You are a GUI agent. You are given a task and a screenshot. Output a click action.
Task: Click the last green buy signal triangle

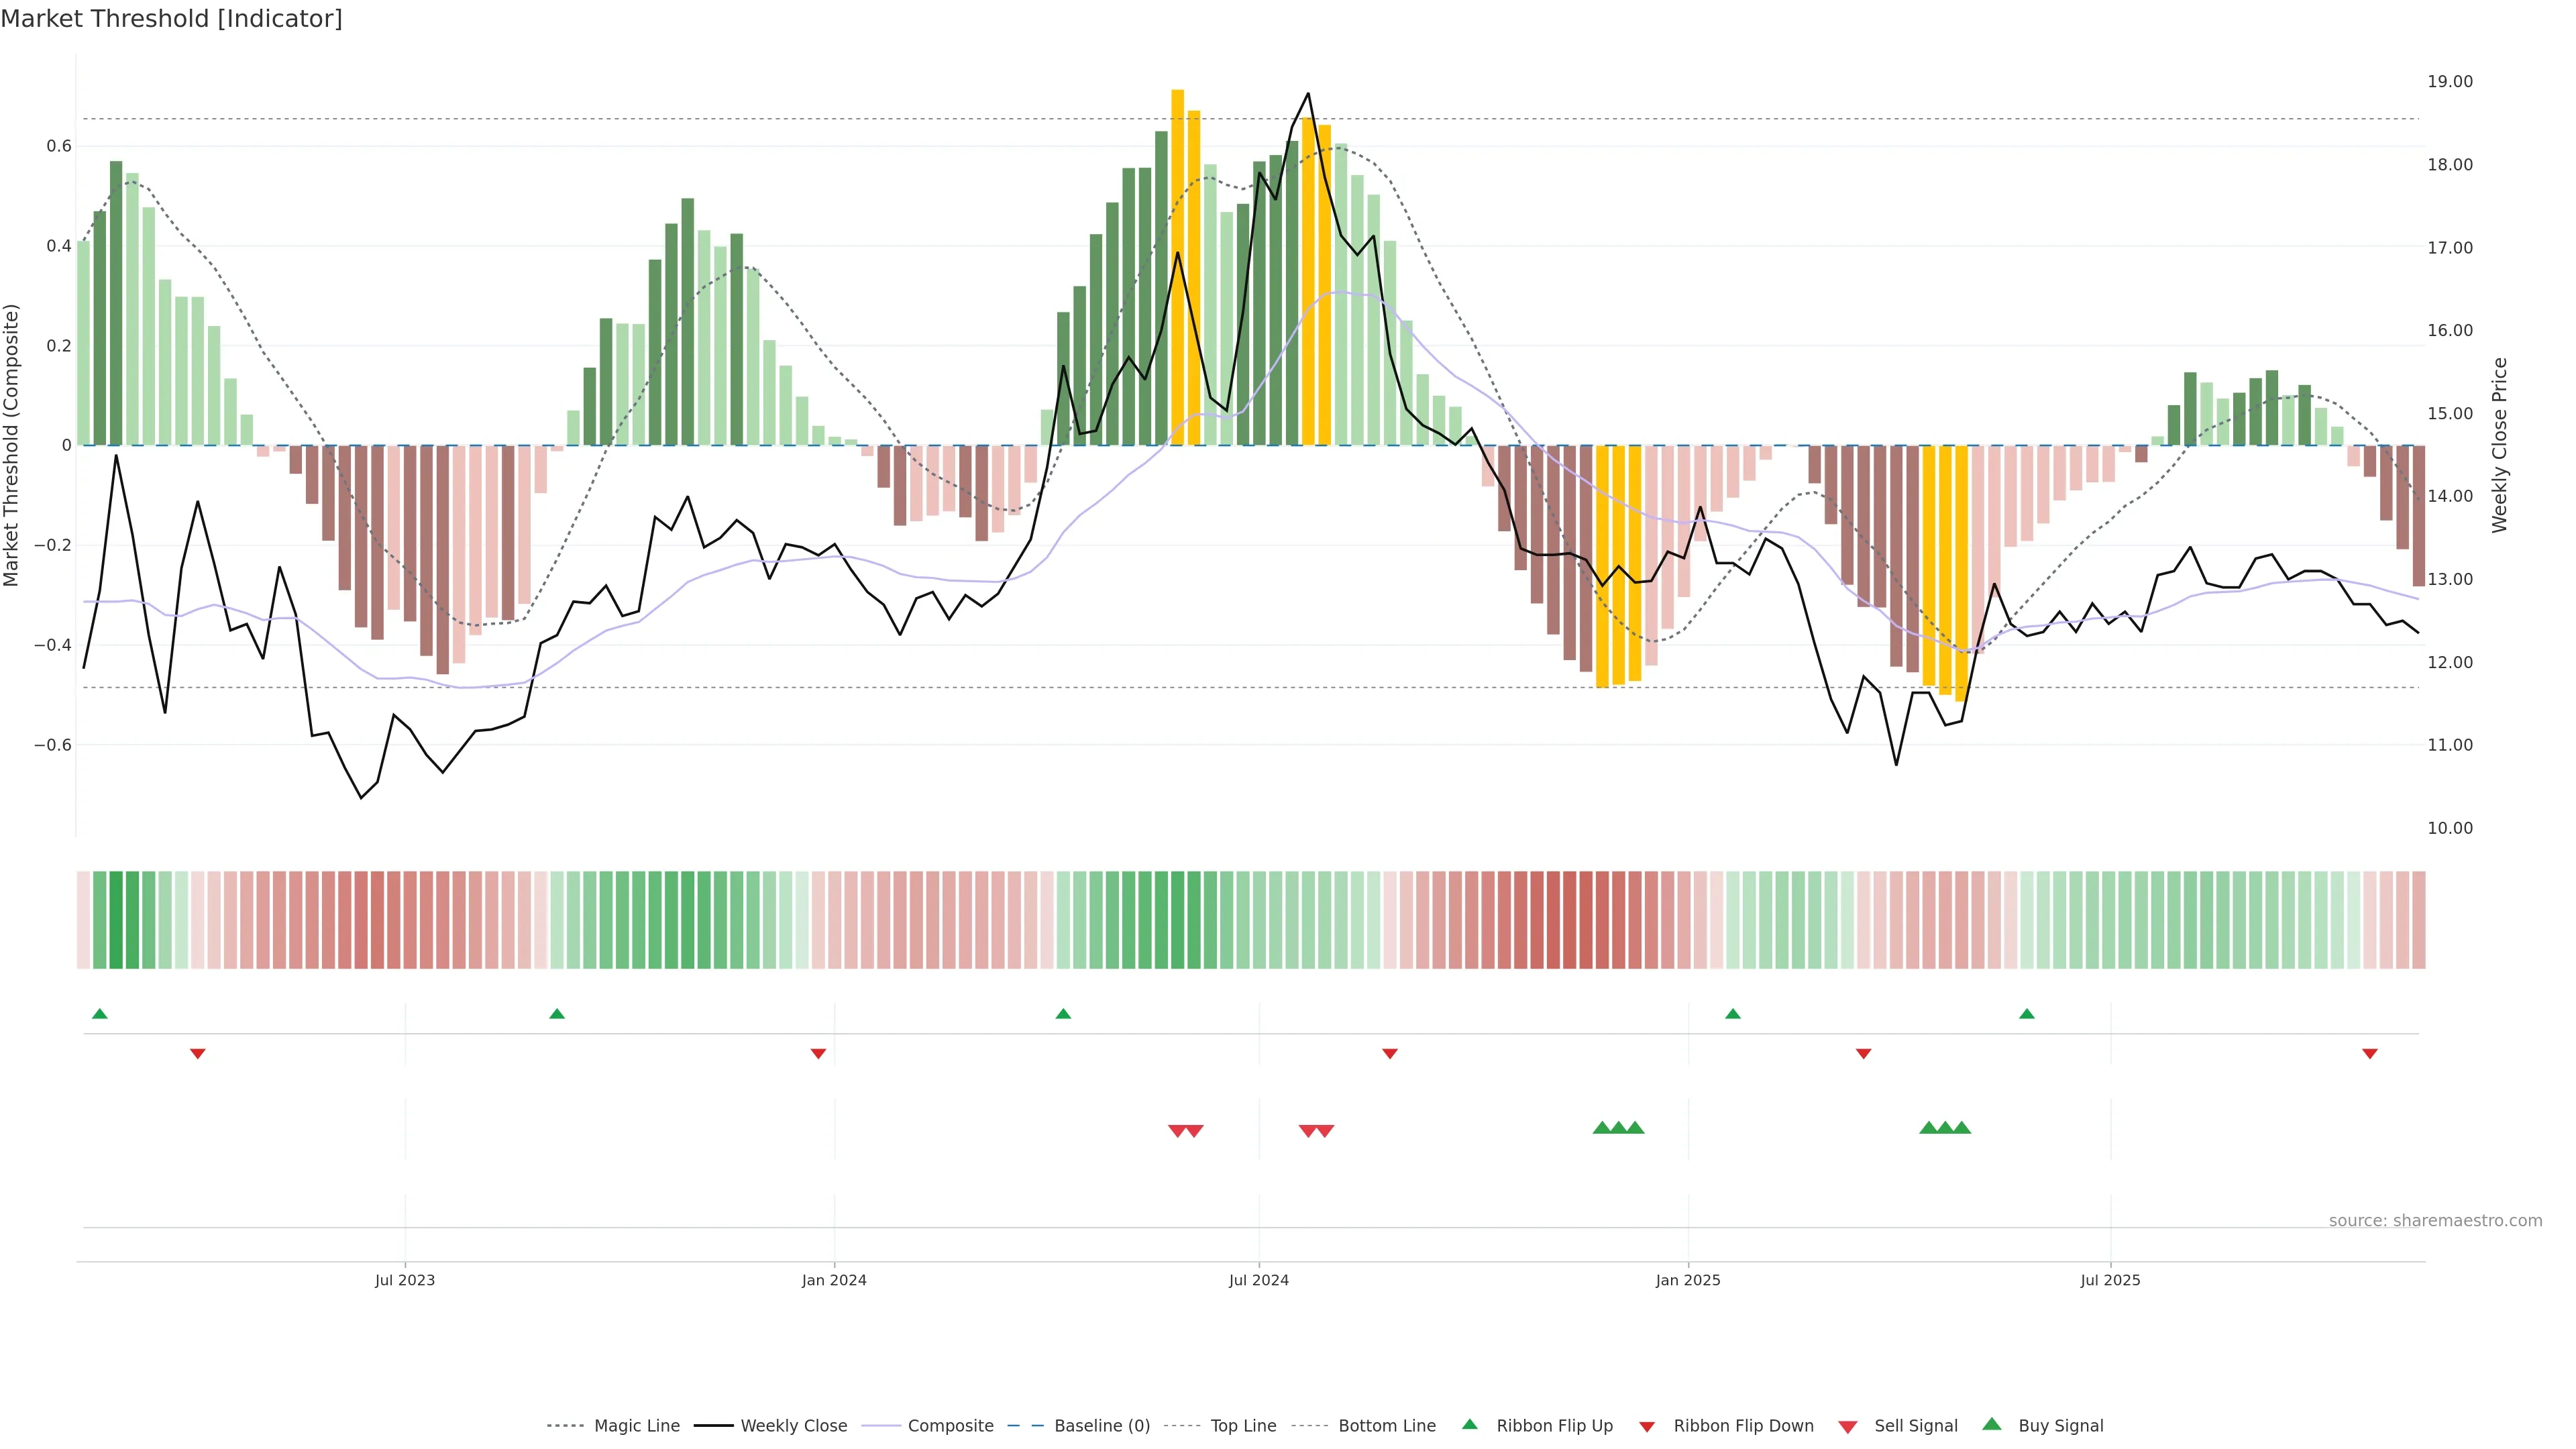1962,1128
